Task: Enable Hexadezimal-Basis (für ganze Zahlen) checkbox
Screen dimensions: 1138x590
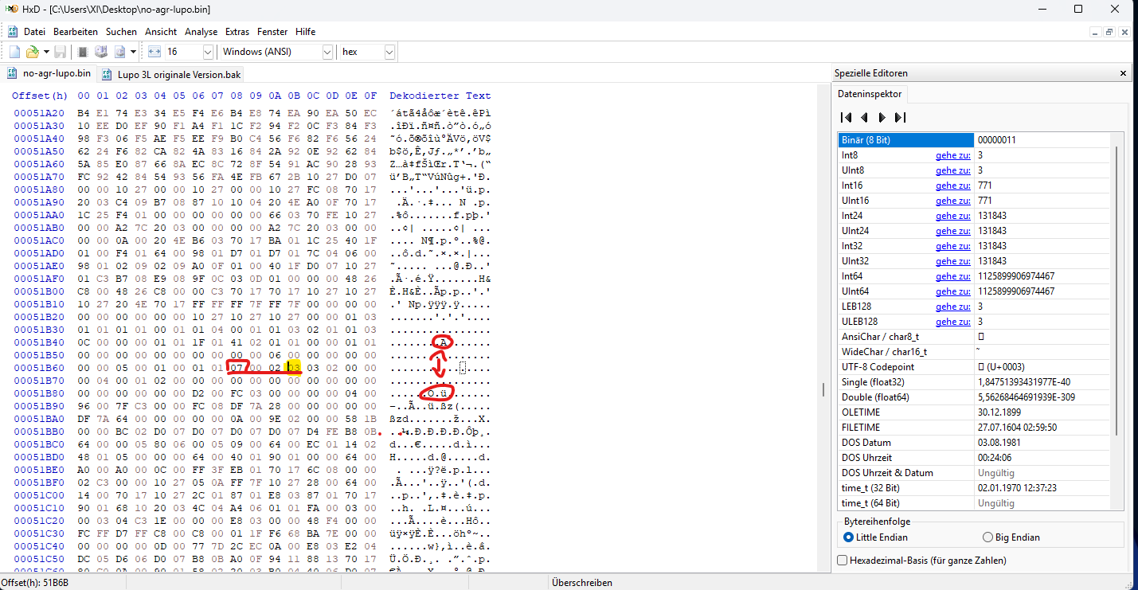Action: (x=922, y=561)
